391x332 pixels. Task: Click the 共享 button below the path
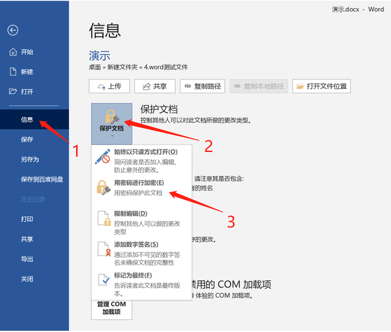point(155,86)
